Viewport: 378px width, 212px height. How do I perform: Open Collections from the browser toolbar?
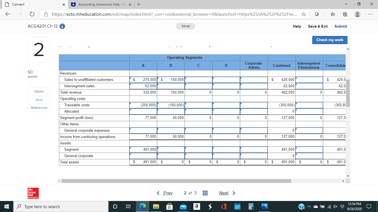click(x=345, y=14)
